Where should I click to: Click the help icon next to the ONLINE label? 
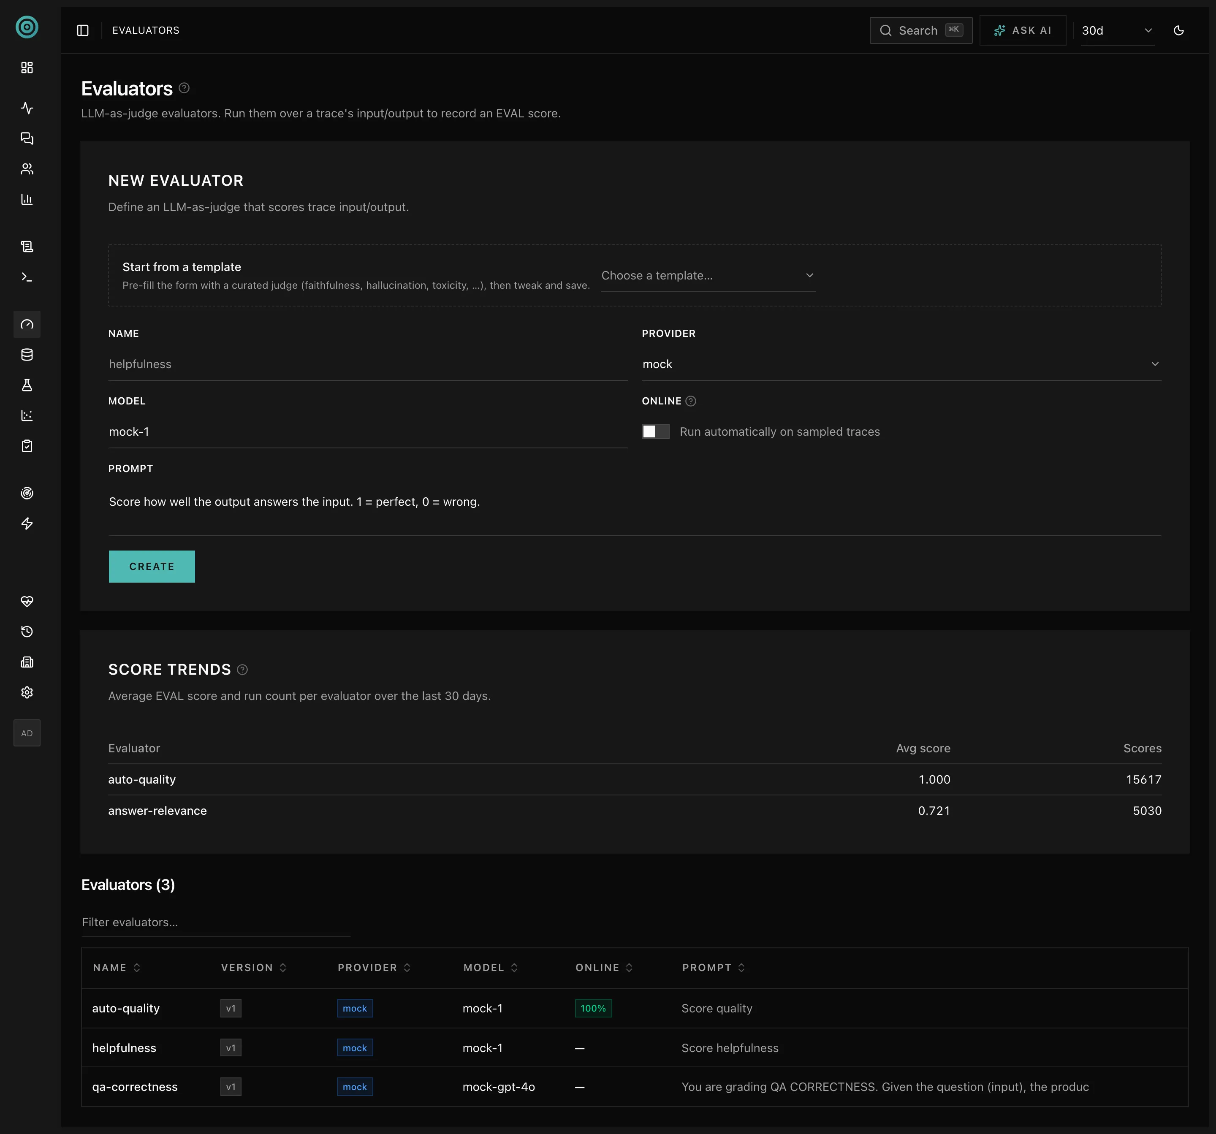(691, 401)
